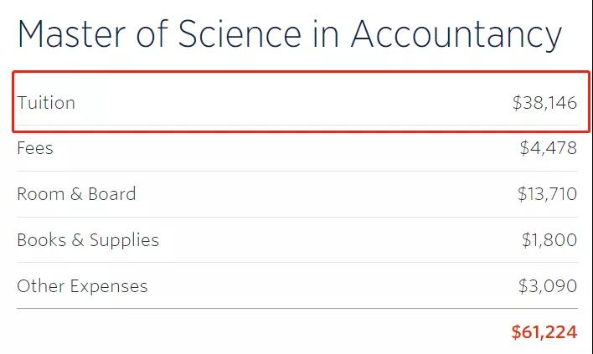The width and height of the screenshot is (593, 354).
Task: Select the Other Expenses label
Action: click(x=82, y=286)
